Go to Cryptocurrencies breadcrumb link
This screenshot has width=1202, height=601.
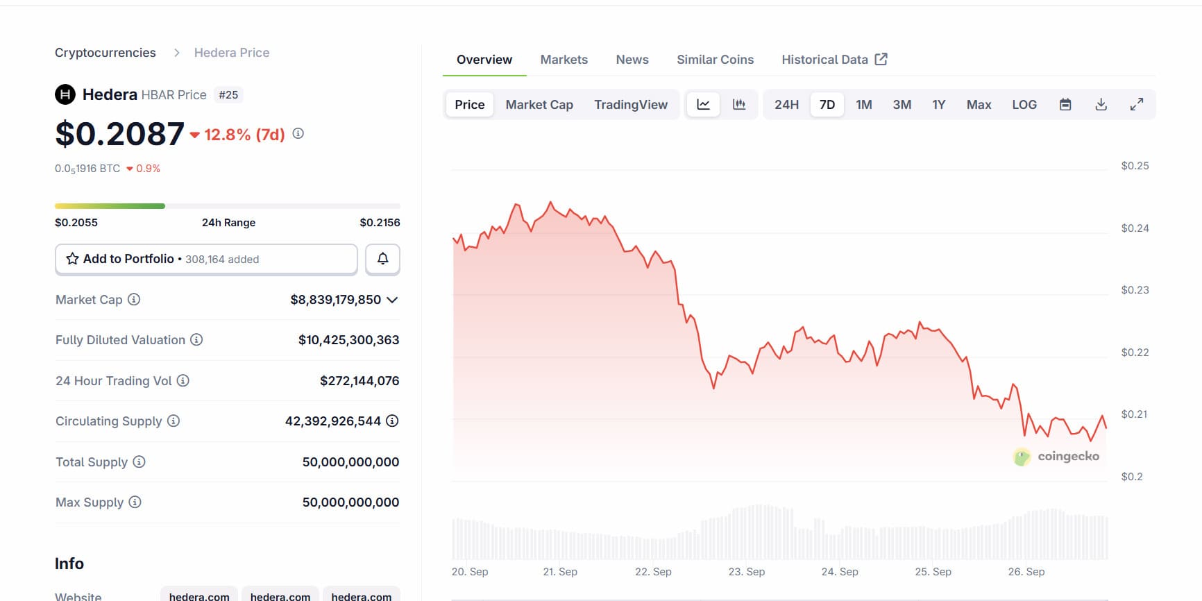pyautogui.click(x=105, y=53)
